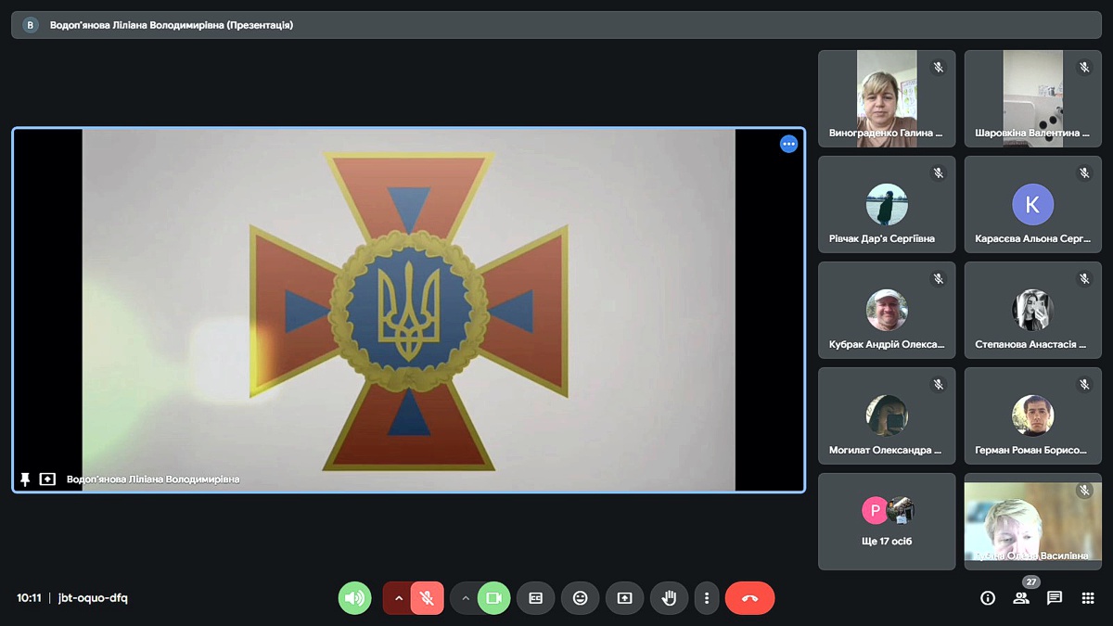1113x626 pixels.
Task: Click the name "Рівчак Дар'я Сергіївна"
Action: 882,238
